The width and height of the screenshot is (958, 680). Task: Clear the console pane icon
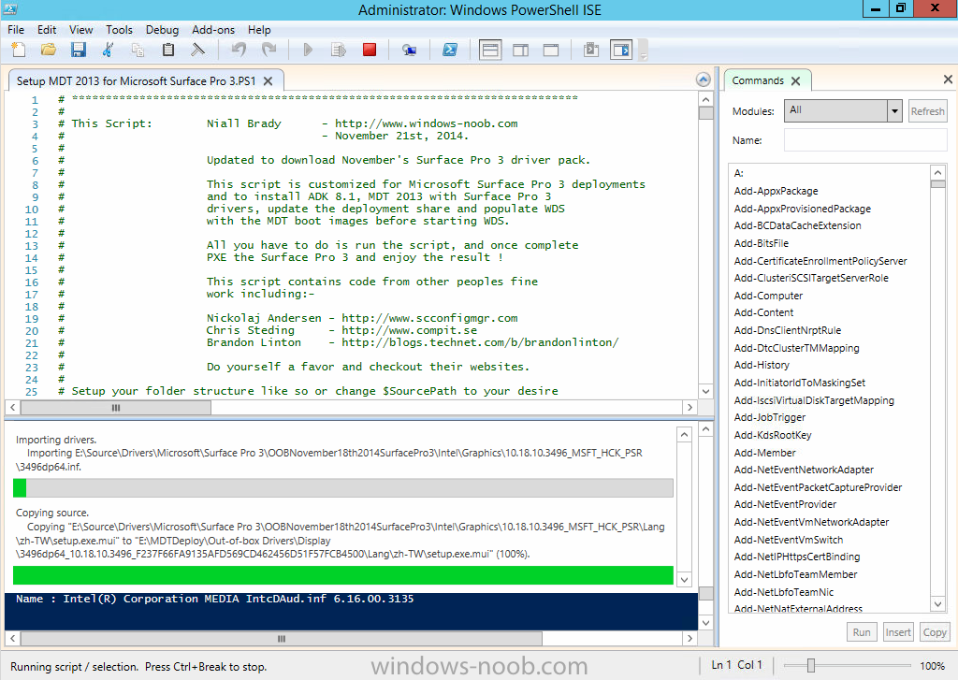pyautogui.click(x=198, y=50)
